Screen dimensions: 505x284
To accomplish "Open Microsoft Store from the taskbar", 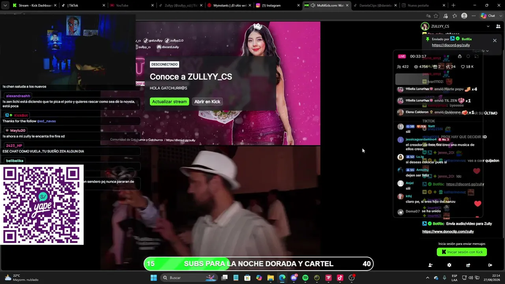I will tap(247, 278).
